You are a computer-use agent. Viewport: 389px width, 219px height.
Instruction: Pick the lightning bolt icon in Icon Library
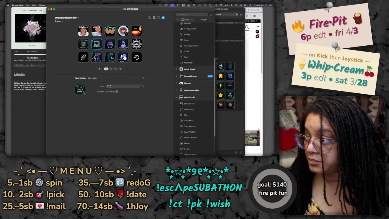coord(221,85)
